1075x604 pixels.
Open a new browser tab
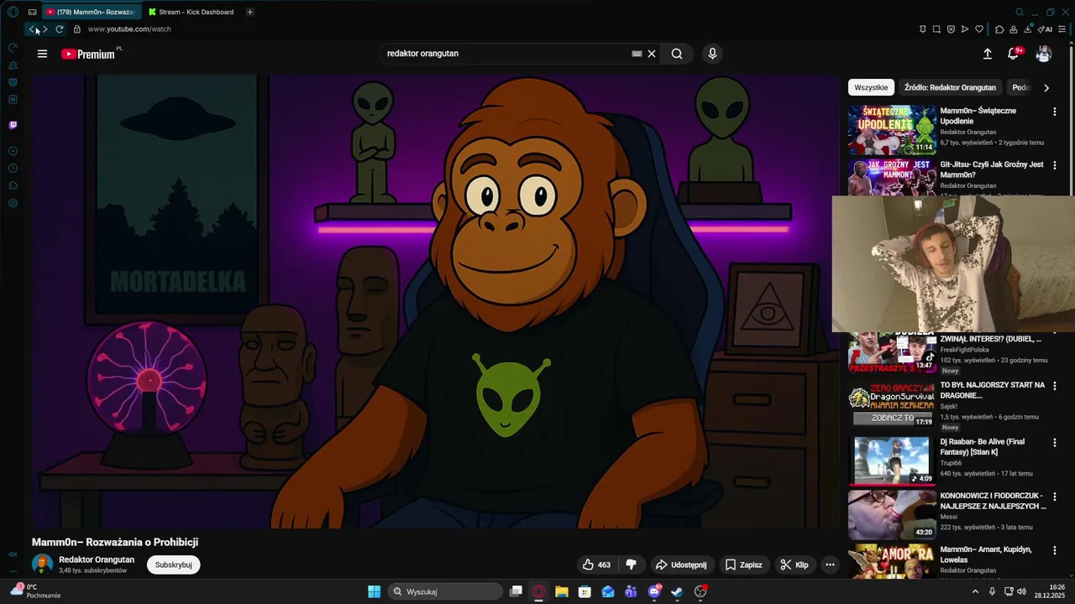(x=250, y=12)
